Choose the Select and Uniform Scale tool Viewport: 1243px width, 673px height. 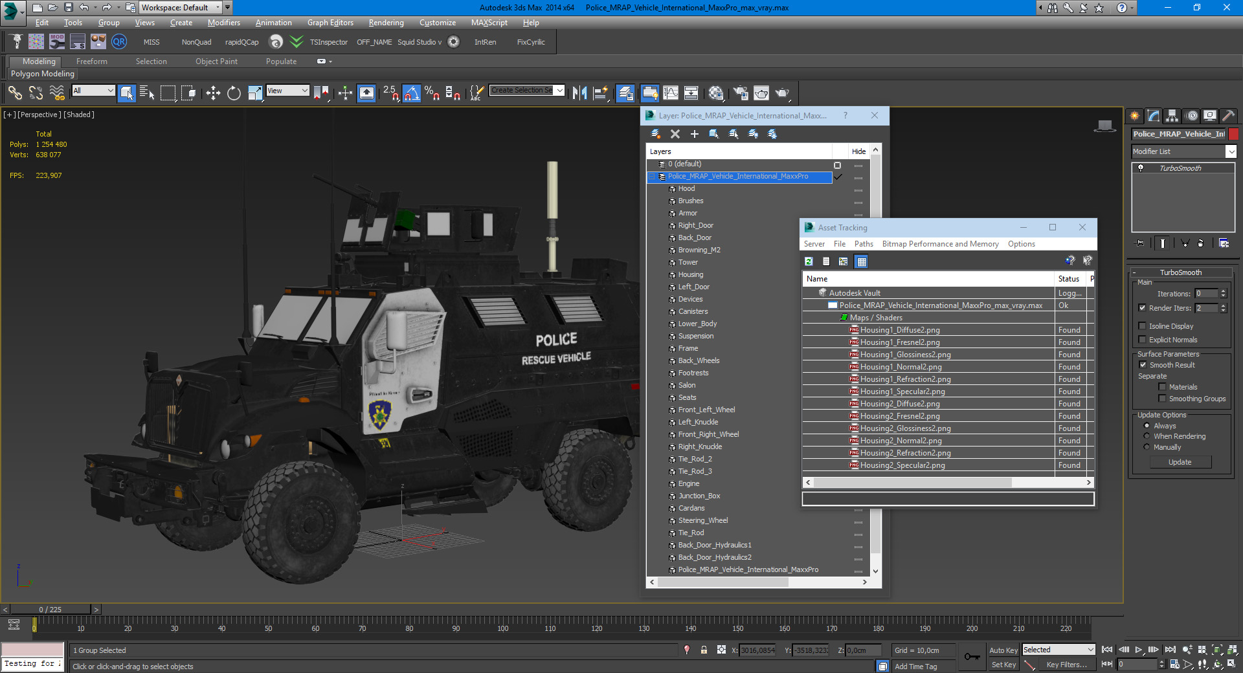(x=255, y=93)
